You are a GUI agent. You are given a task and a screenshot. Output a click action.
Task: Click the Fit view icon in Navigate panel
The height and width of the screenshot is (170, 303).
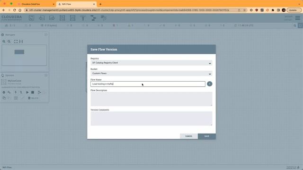(16, 42)
